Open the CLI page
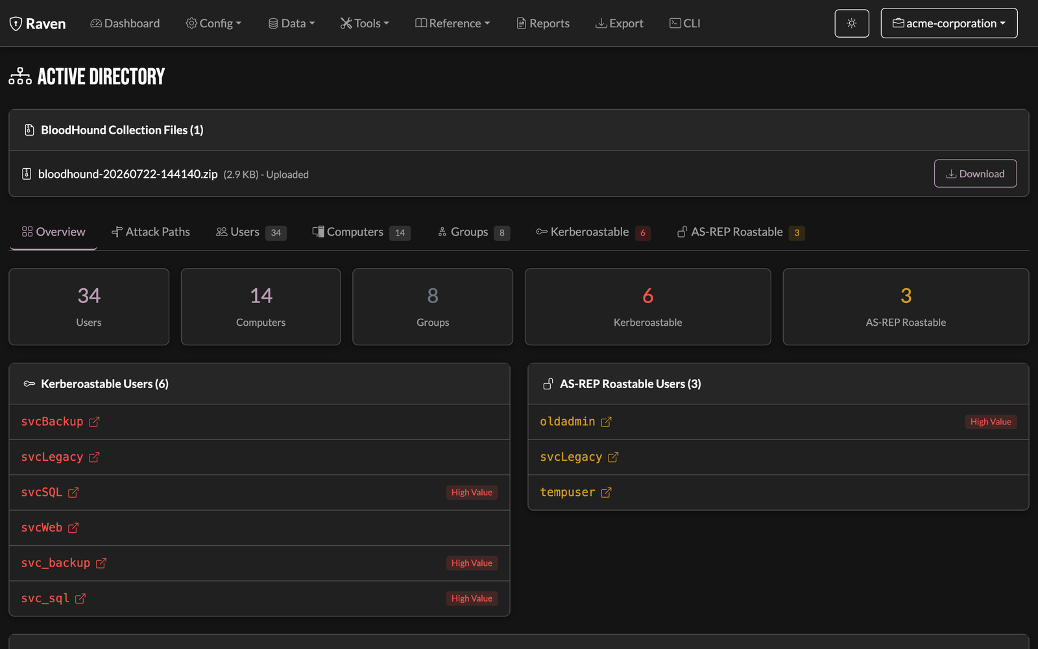 685,23
